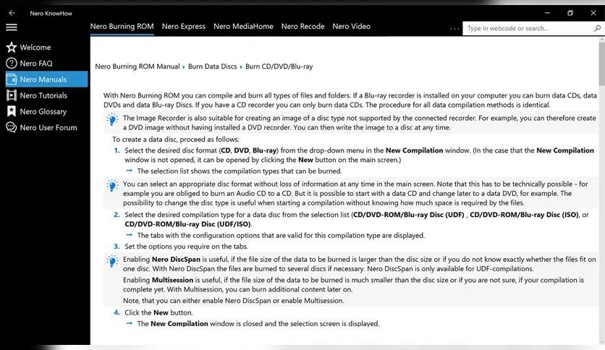Click step 4 'Click the New button'

tap(158, 312)
